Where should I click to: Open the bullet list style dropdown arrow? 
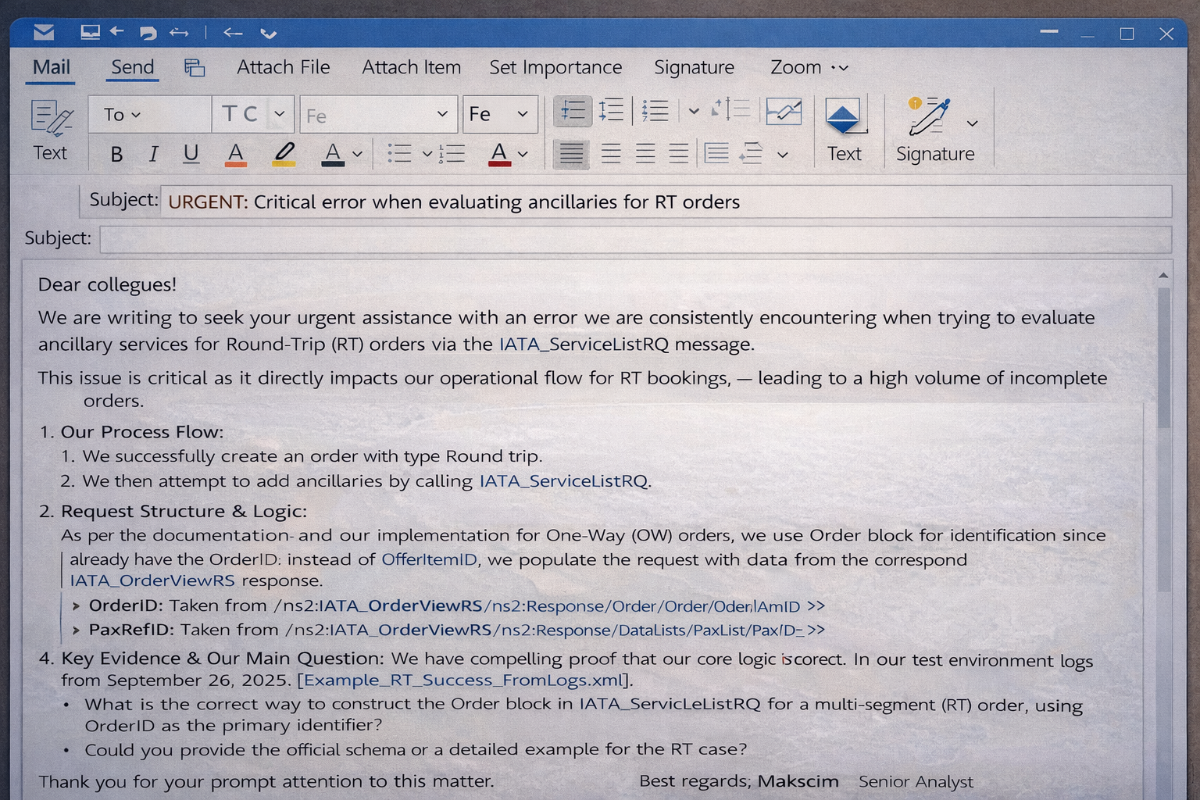click(x=427, y=154)
